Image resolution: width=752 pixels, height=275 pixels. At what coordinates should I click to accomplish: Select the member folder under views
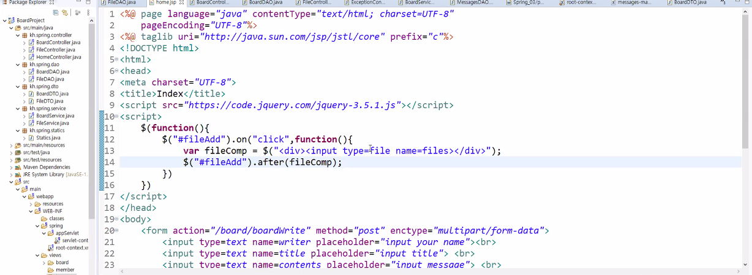(65, 270)
